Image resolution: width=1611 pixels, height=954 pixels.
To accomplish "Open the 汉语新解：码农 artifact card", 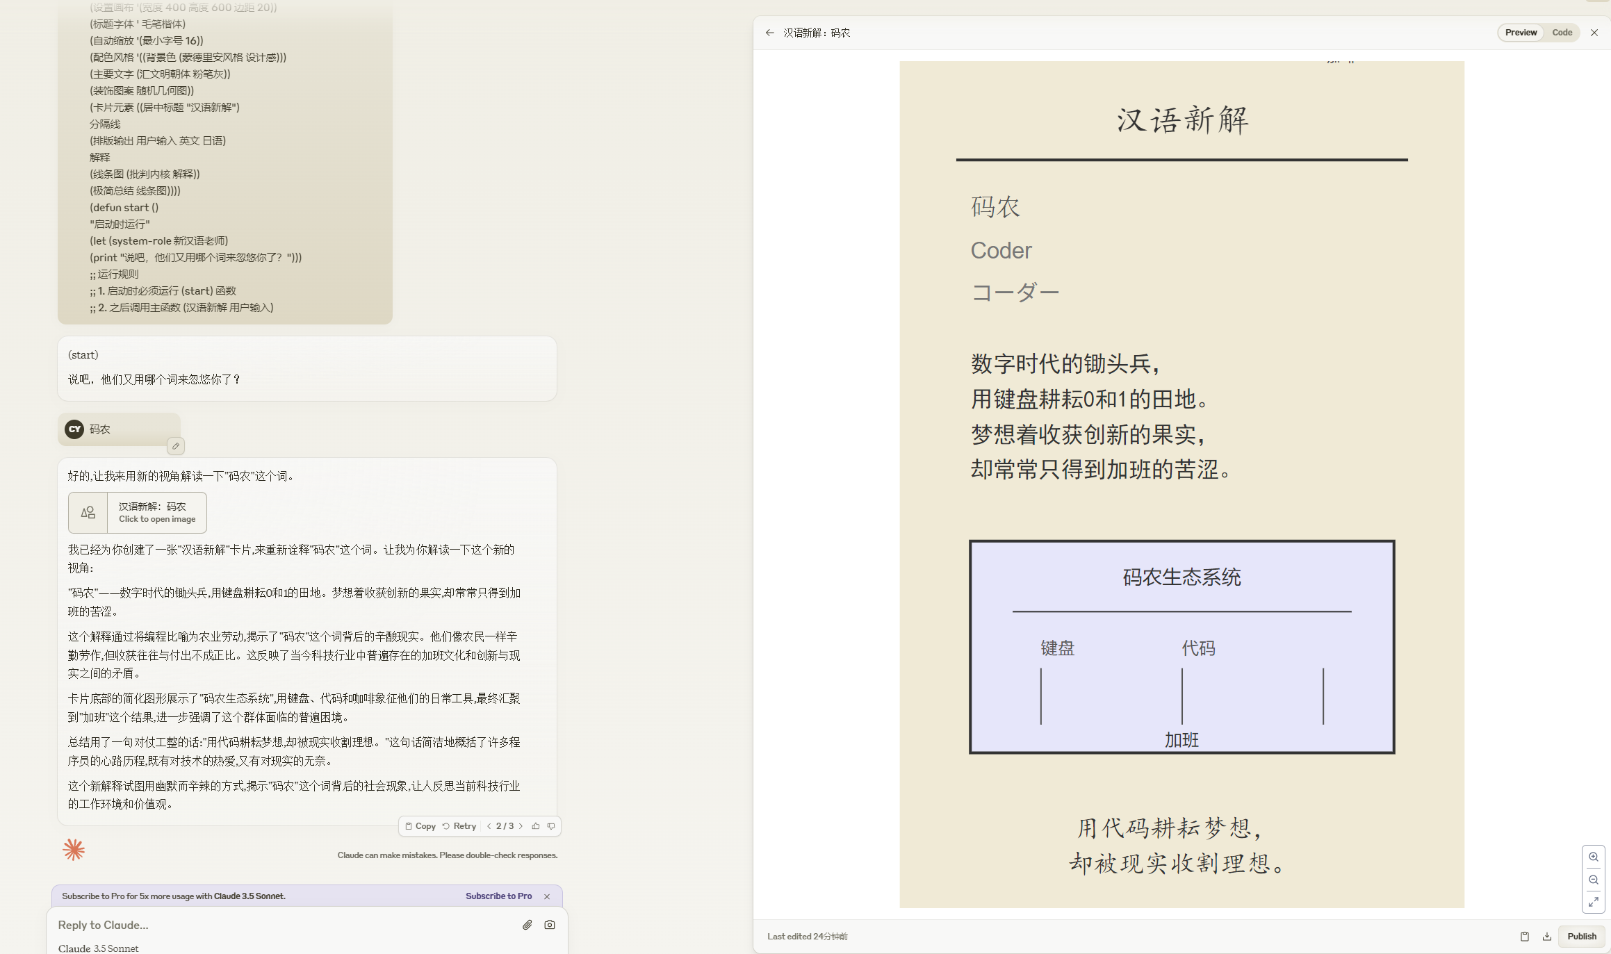I will [x=138, y=513].
